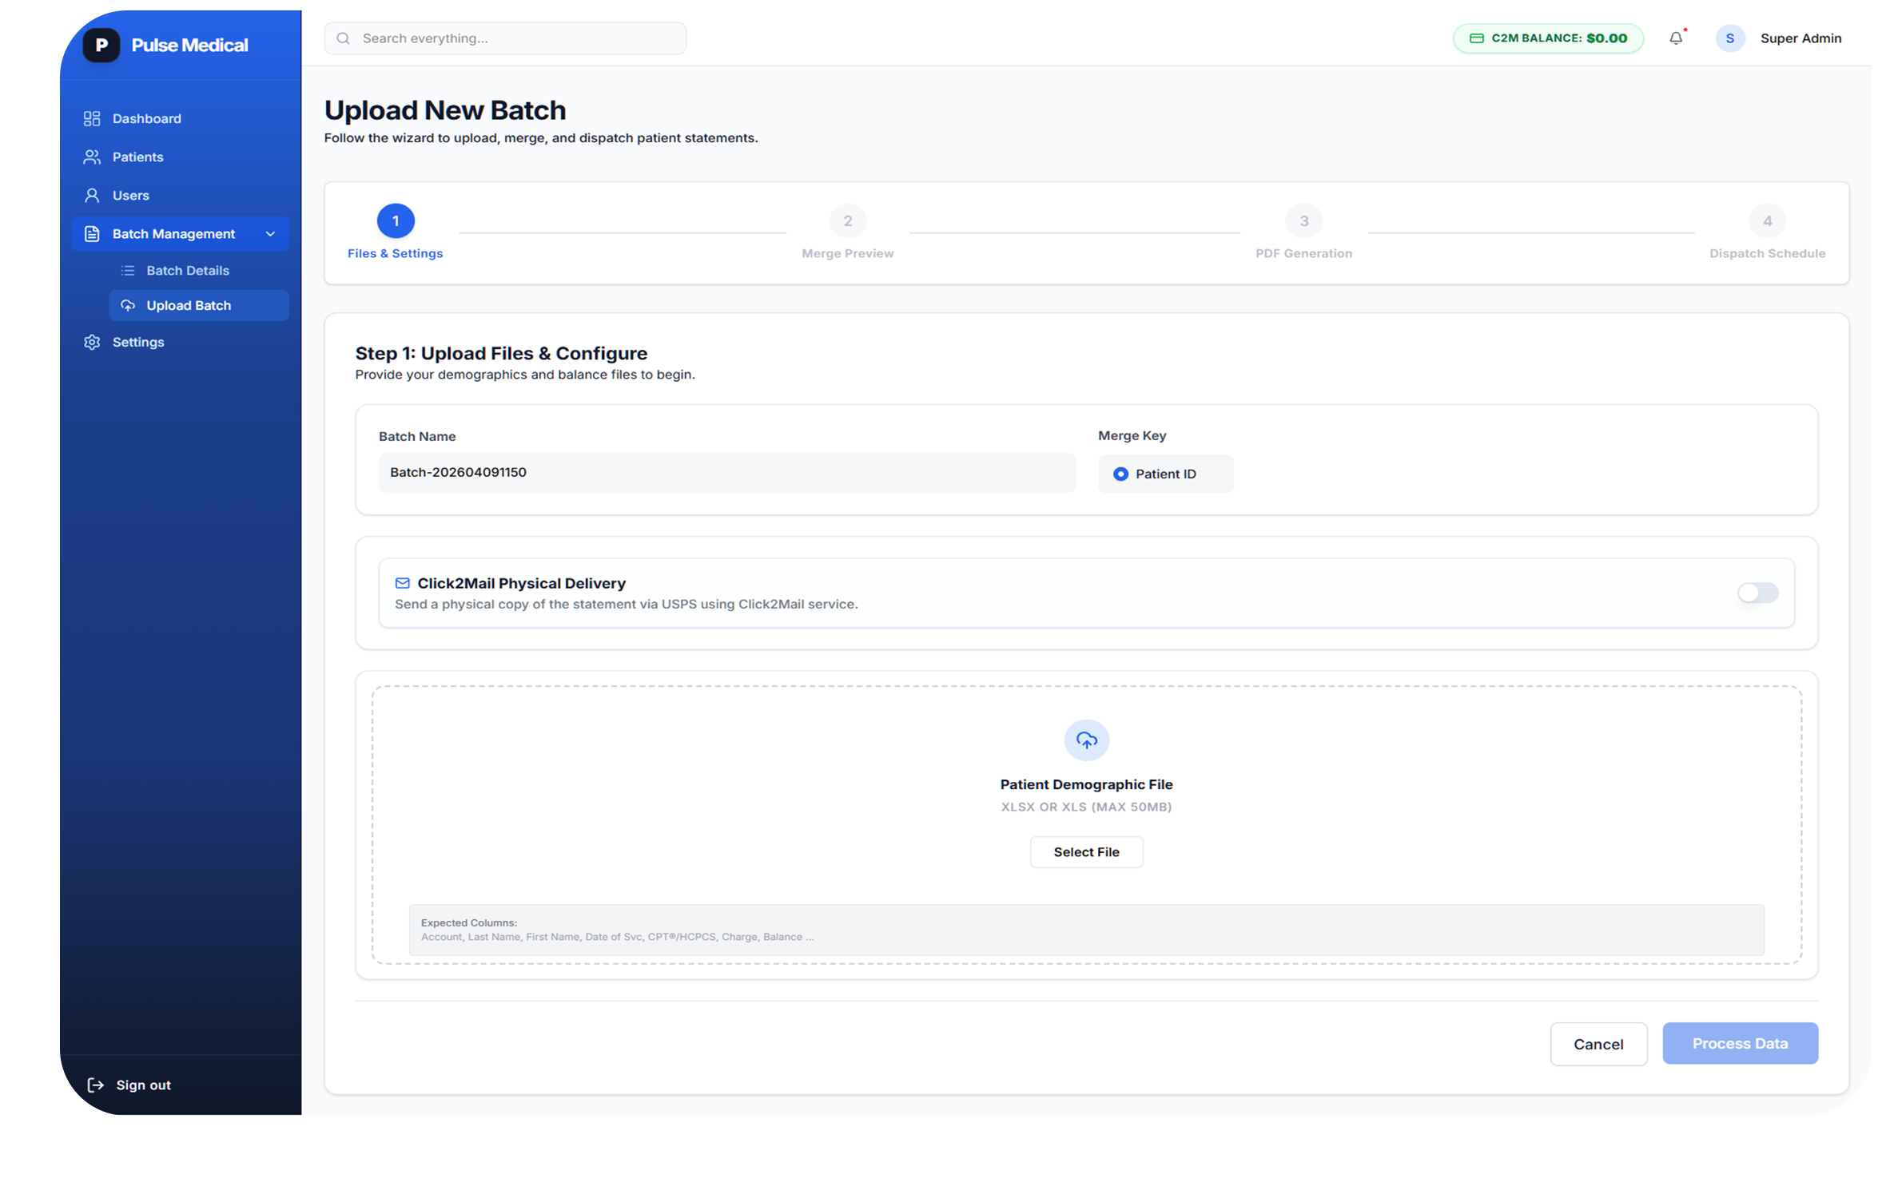Click the Select File button
This screenshot has width=1898, height=1198.
point(1086,851)
